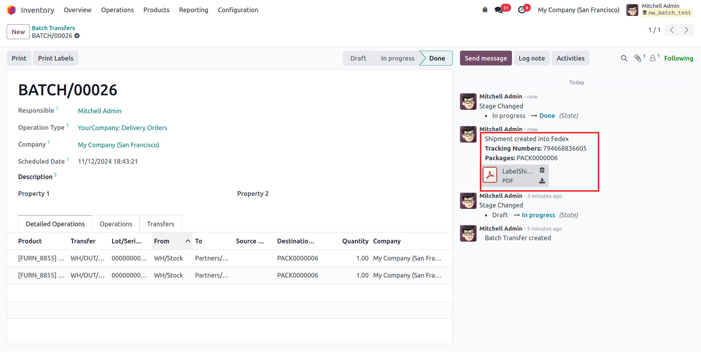Click the gear icon beside BATCH/00026
Image resolution: width=701 pixels, height=352 pixels.
77,36
